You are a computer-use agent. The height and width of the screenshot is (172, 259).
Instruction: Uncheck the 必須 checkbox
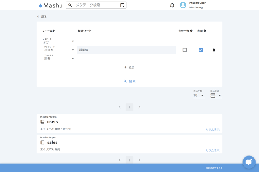(x=201, y=50)
